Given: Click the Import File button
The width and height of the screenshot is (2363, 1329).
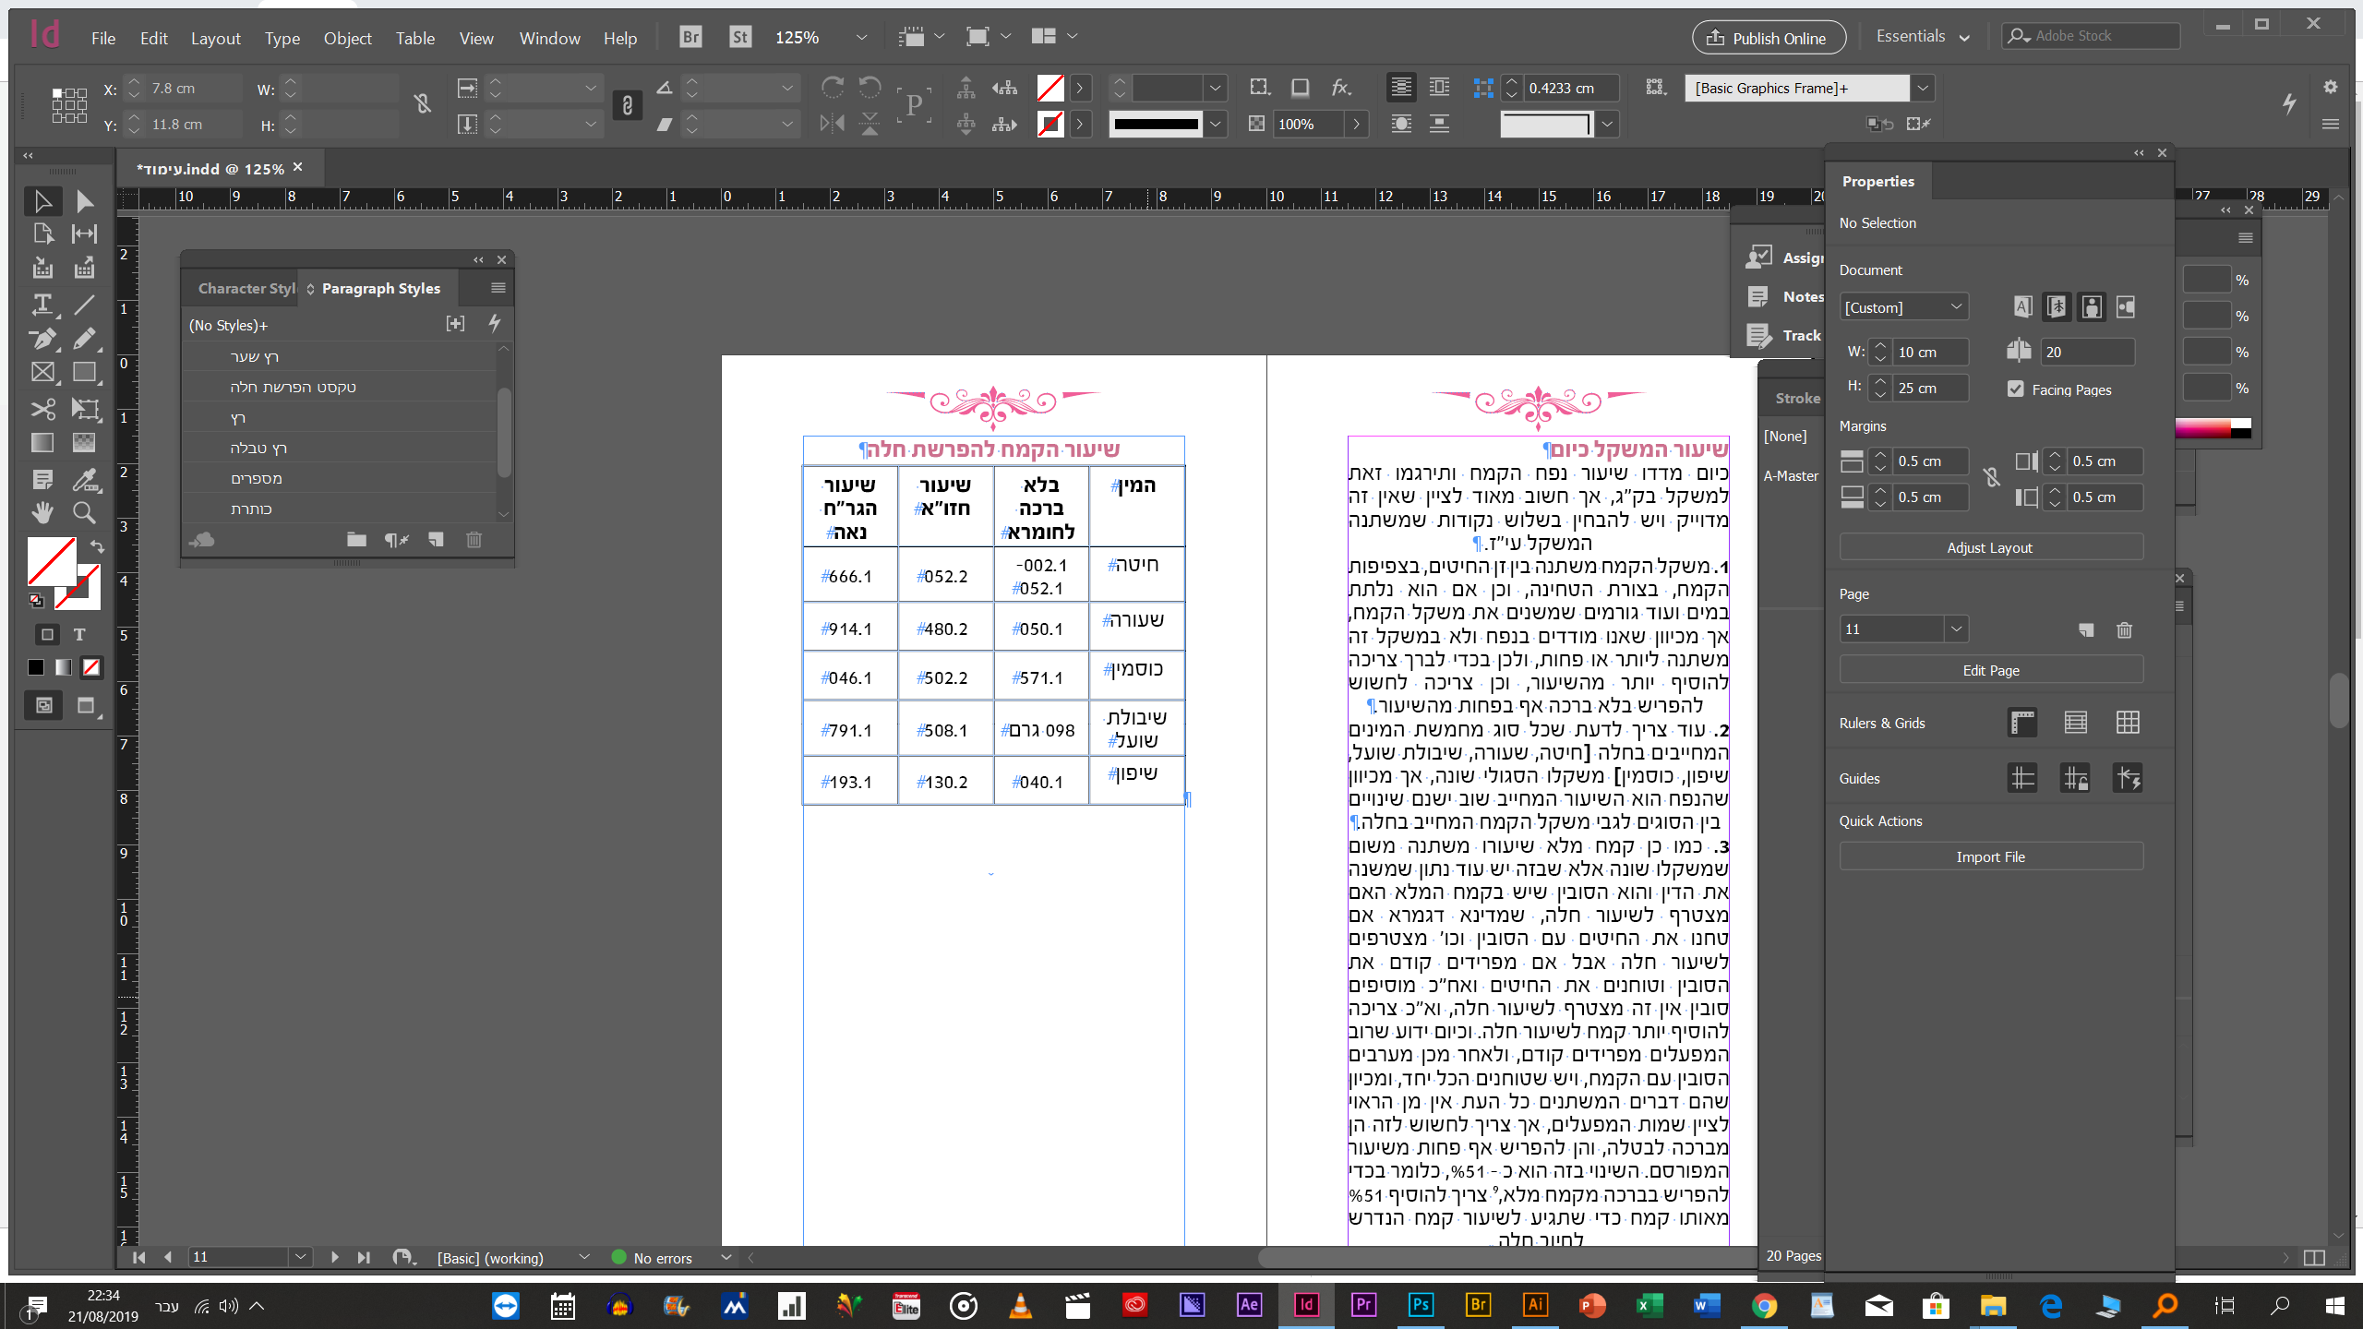Looking at the screenshot, I should 1989,856.
